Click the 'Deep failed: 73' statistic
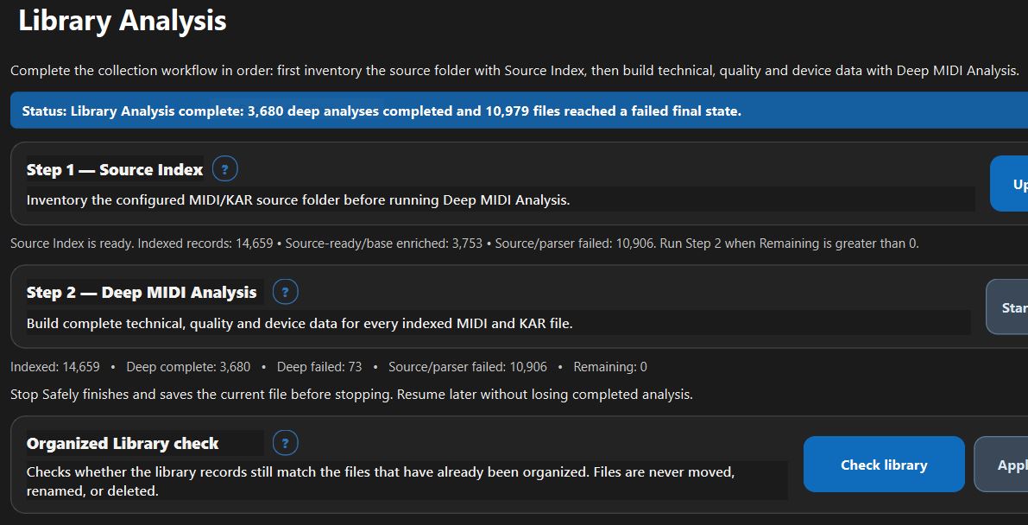 click(x=319, y=367)
